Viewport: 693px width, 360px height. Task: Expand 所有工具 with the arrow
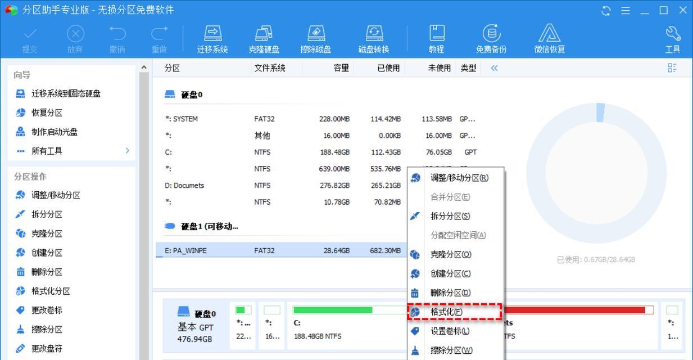tap(127, 151)
